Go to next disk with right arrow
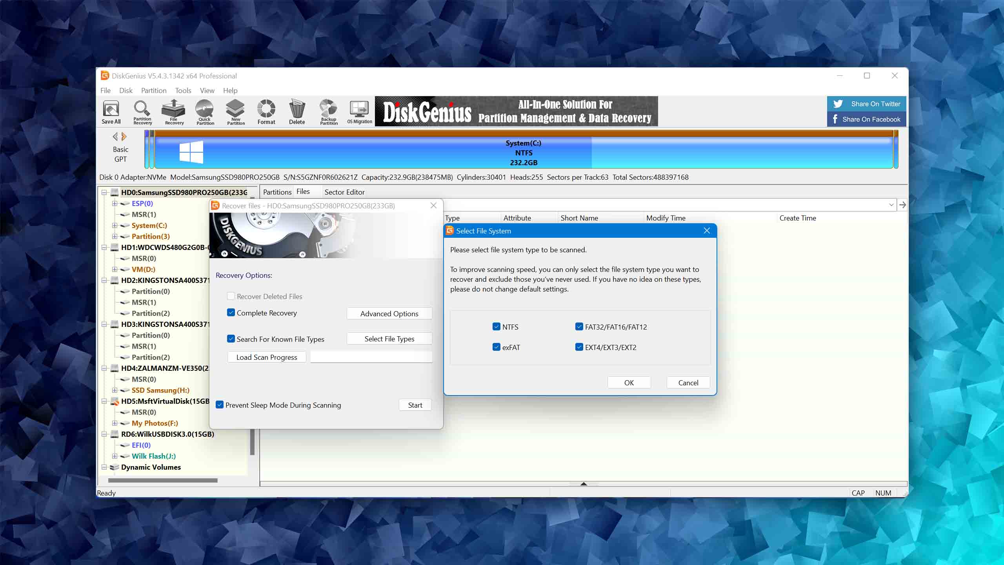Image resolution: width=1004 pixels, height=565 pixels. coord(124,137)
